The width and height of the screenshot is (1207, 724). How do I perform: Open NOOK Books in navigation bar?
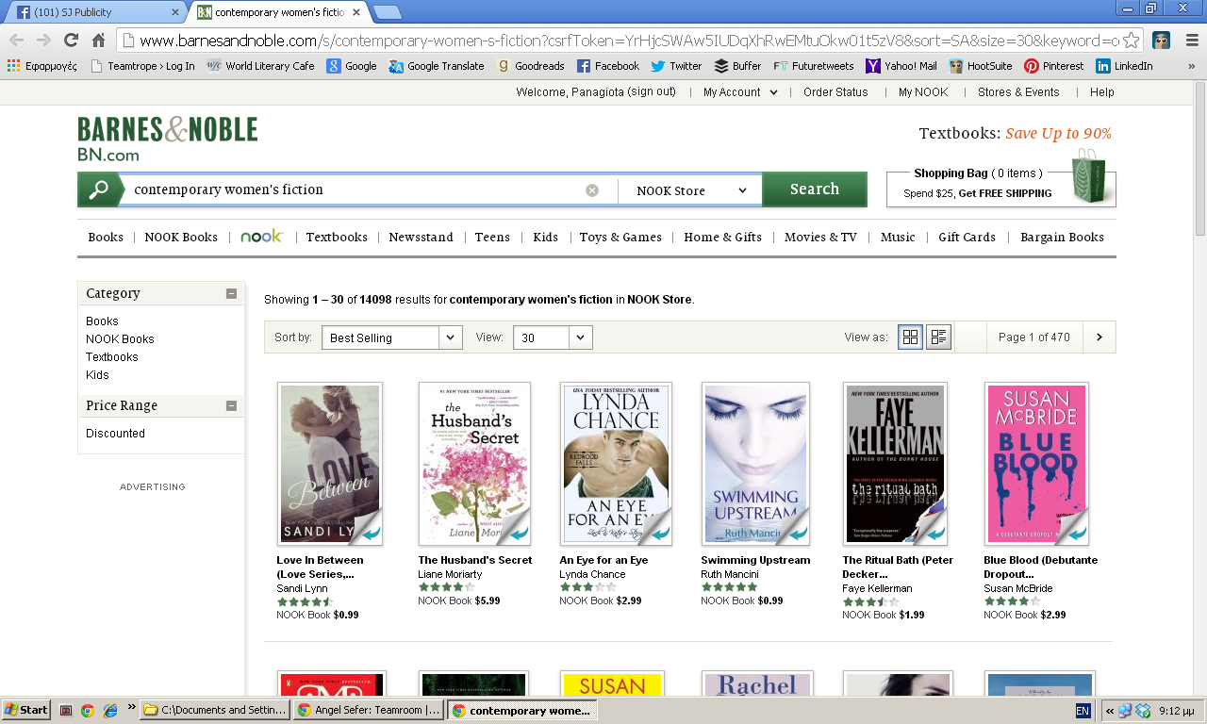point(181,238)
